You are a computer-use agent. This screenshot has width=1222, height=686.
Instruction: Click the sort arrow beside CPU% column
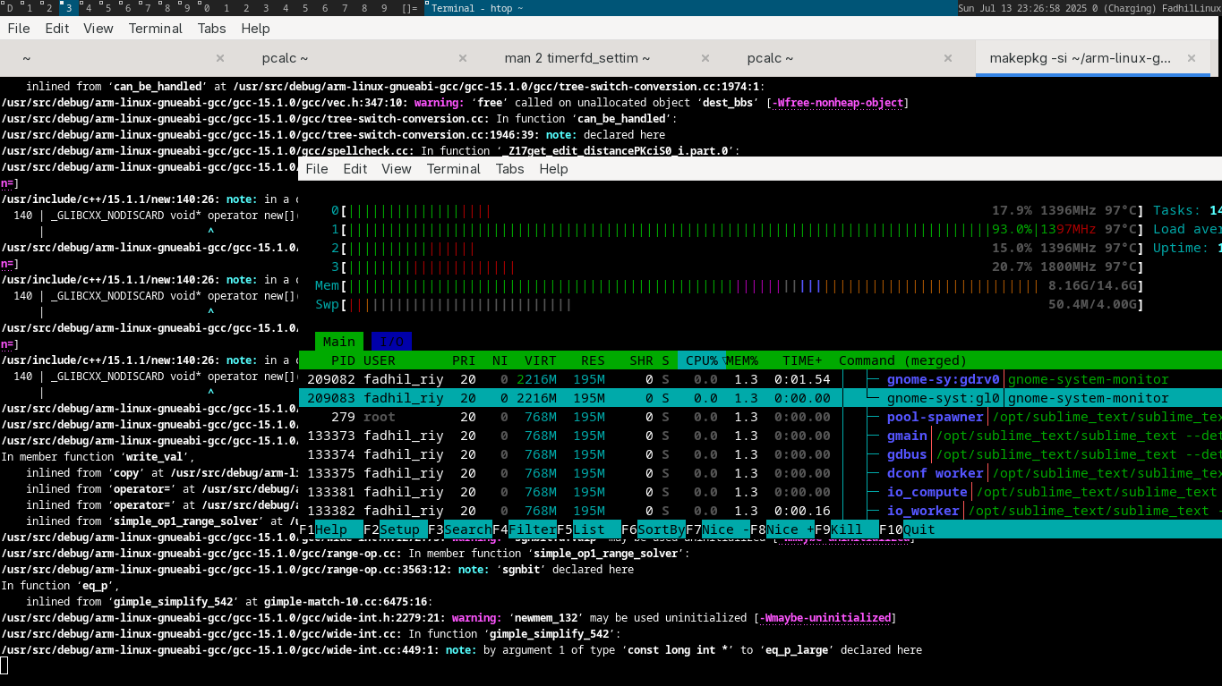pyautogui.click(x=723, y=360)
